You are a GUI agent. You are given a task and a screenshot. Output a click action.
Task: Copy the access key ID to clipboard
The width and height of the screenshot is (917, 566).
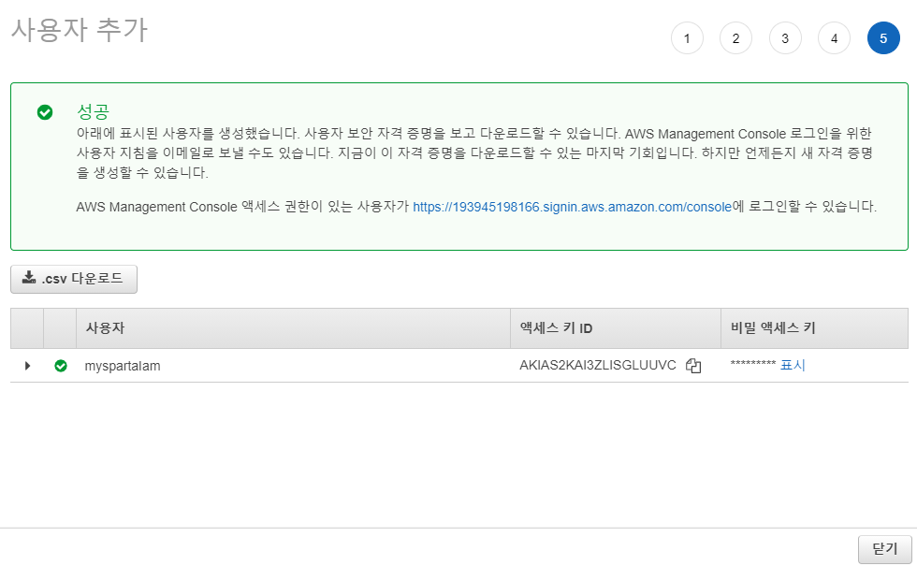tap(693, 366)
